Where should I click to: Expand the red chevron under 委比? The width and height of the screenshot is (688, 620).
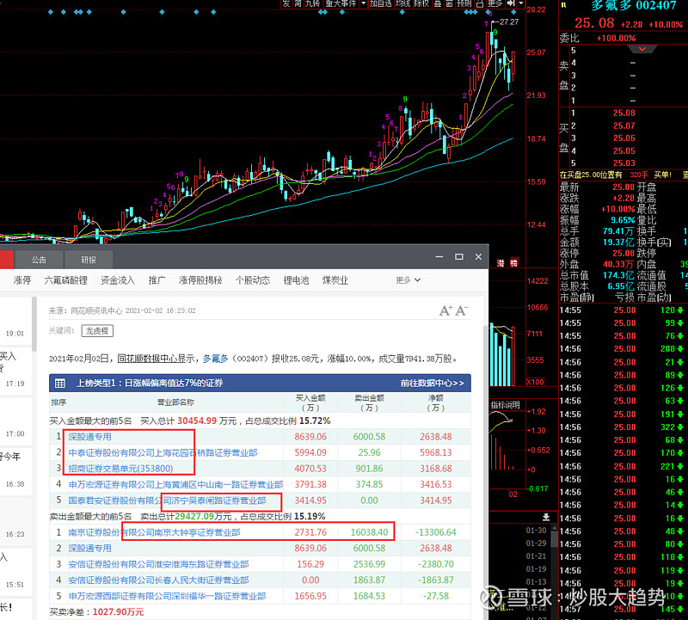coord(642,49)
